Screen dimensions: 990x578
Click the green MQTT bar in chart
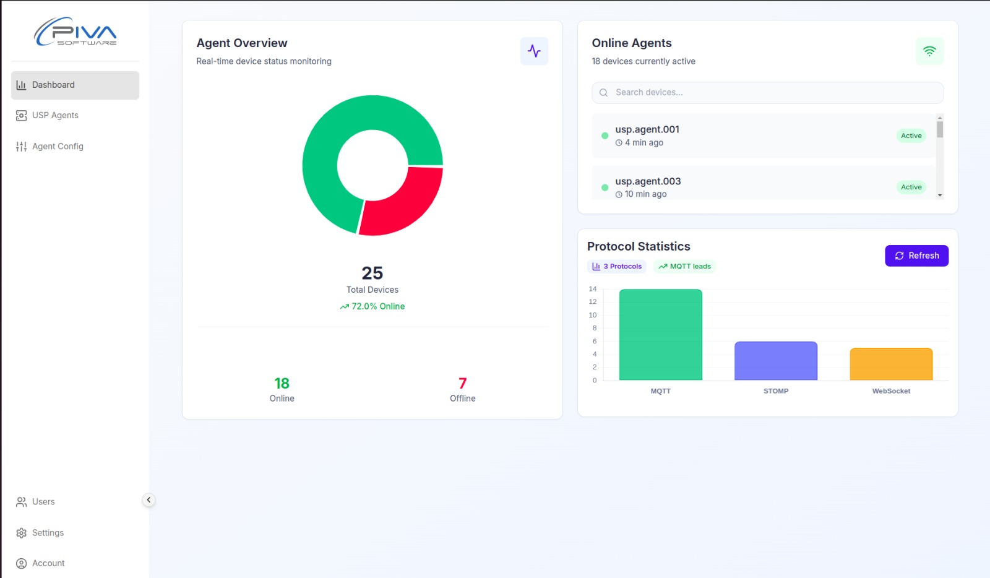tap(660, 335)
